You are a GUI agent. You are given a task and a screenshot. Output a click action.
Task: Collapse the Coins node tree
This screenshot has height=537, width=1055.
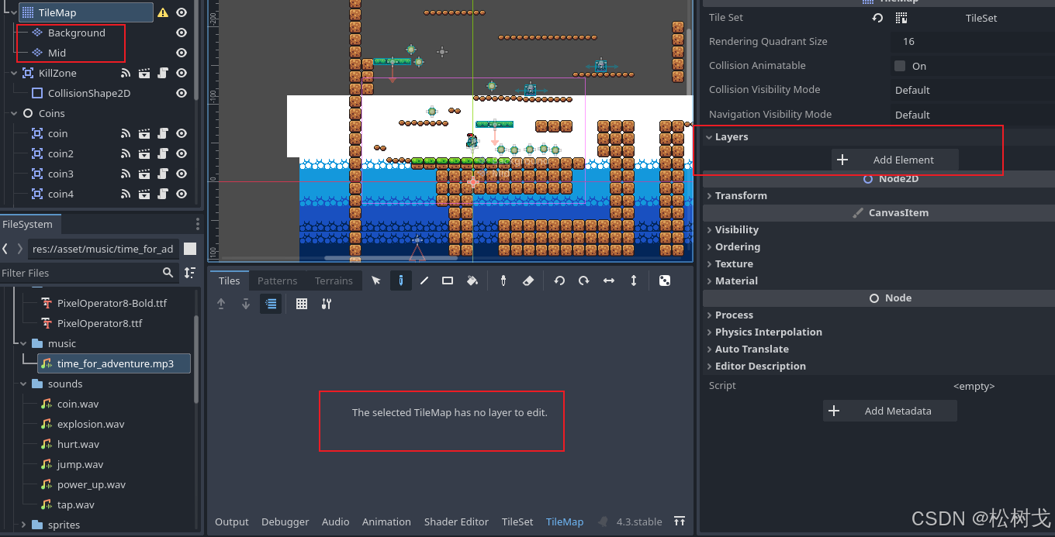pyautogui.click(x=14, y=113)
